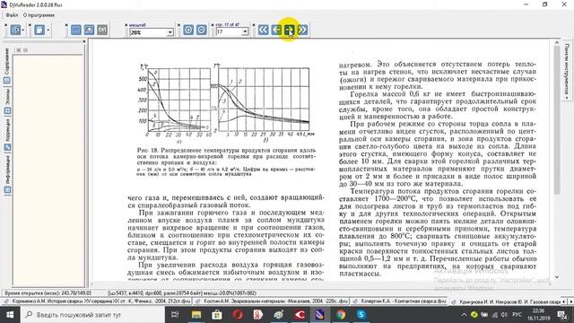Click the Windows taskbar search box
Image resolution: width=574 pixels, height=323 pixels.
click(x=92, y=315)
